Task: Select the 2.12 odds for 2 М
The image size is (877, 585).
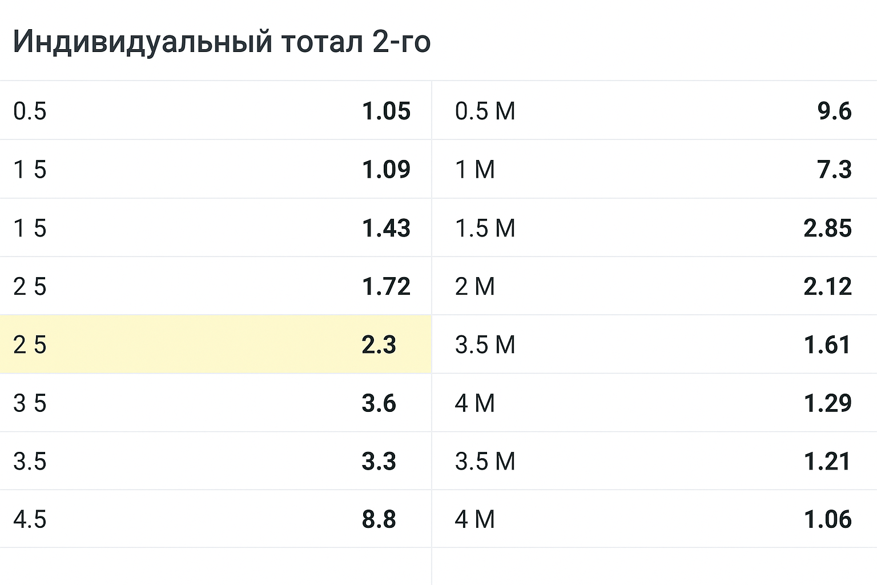Action: [x=827, y=287]
